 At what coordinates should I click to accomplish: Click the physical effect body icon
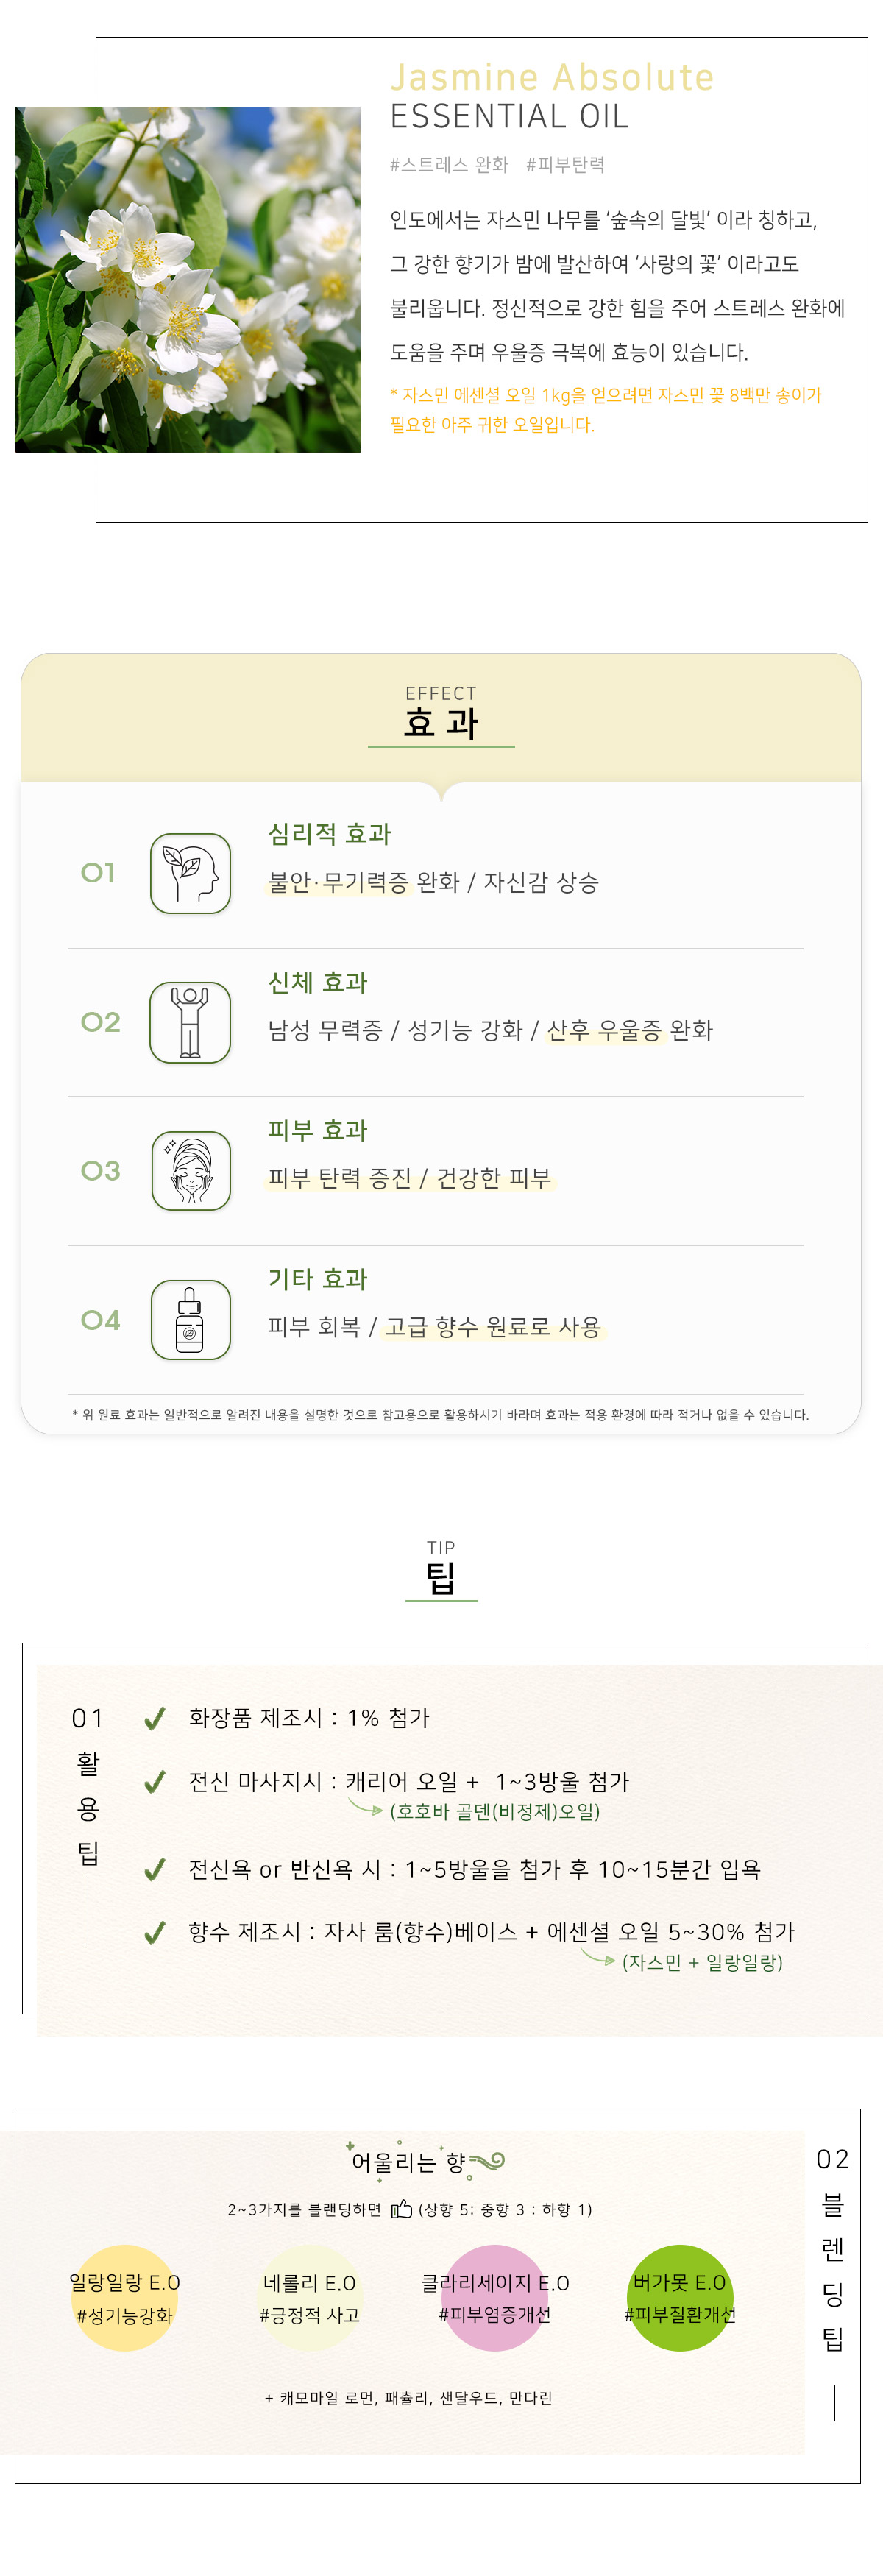[190, 1022]
